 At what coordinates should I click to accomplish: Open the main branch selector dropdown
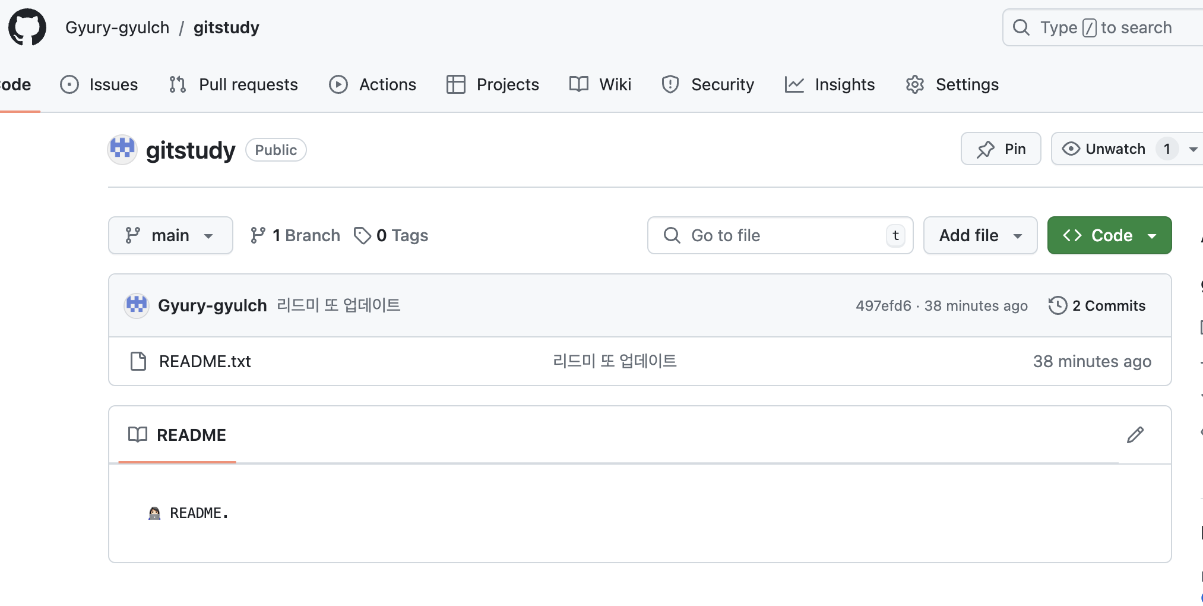[170, 235]
